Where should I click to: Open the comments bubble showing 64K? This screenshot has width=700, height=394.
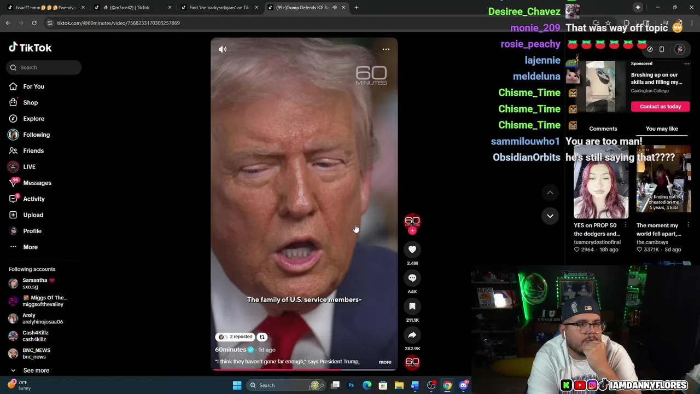(412, 278)
